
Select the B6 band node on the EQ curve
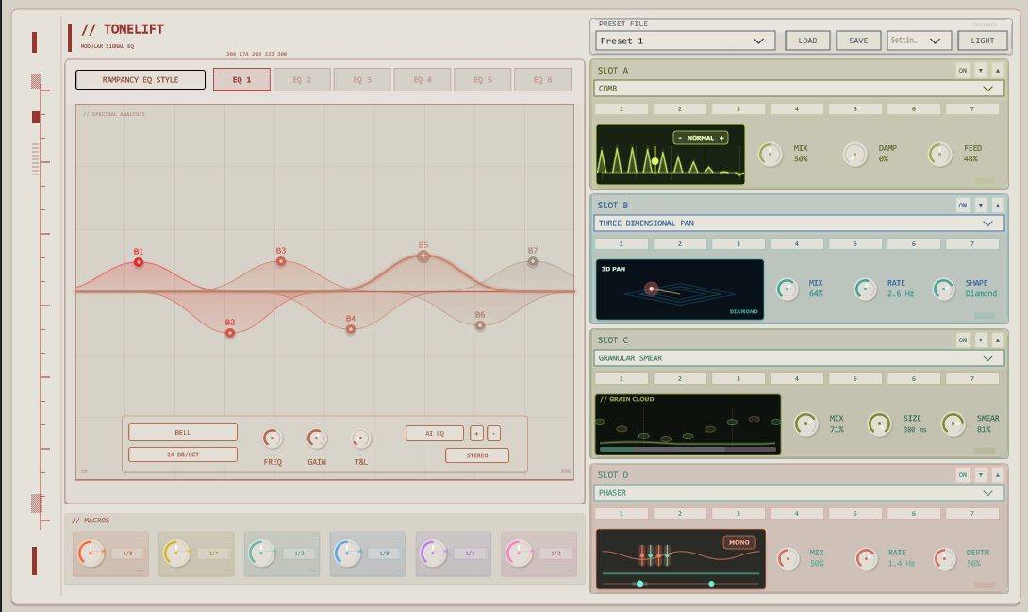pos(480,325)
